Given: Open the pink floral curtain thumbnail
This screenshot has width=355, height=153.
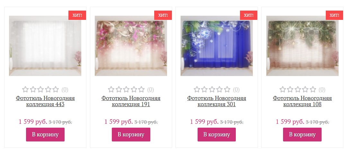Looking at the screenshot, I should tap(131, 46).
